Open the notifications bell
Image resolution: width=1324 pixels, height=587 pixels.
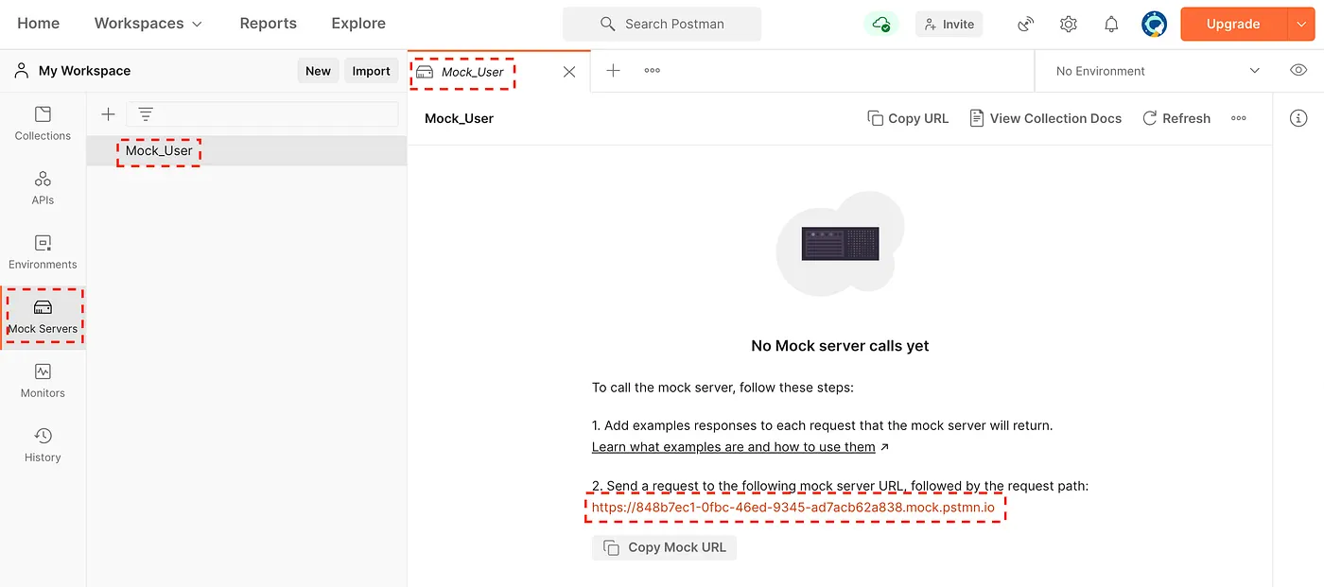pos(1111,24)
